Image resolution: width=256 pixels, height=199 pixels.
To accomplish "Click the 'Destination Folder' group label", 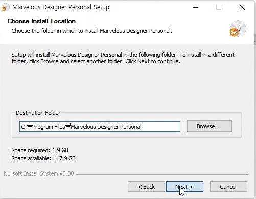I will click(38, 113).
